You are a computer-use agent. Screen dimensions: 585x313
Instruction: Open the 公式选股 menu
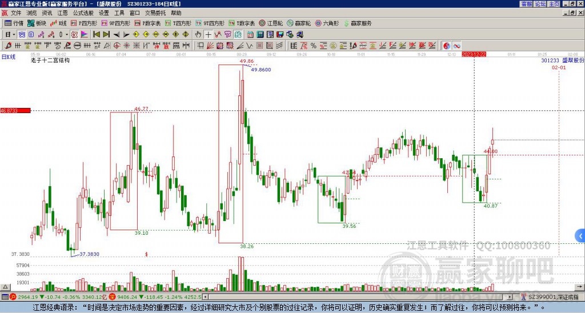tap(83, 13)
